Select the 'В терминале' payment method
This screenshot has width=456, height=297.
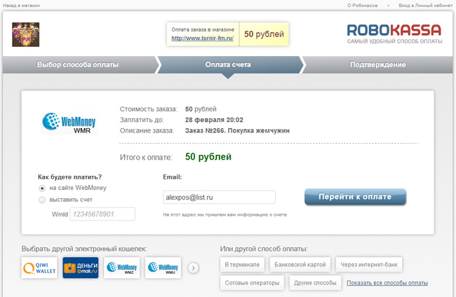[x=242, y=265]
